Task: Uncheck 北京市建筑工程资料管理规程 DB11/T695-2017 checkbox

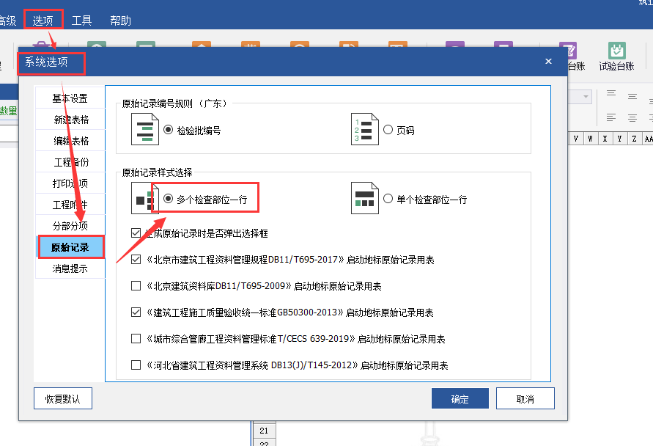Action: pyautogui.click(x=136, y=259)
